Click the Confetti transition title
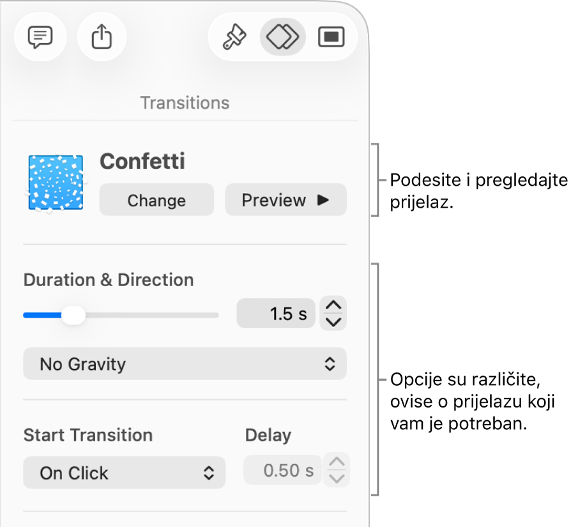571x527 pixels. [142, 162]
